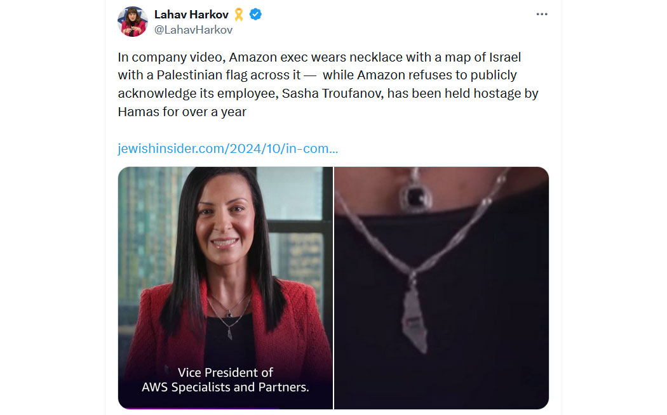Open the tweet's three-dot More menu

pyautogui.click(x=541, y=14)
